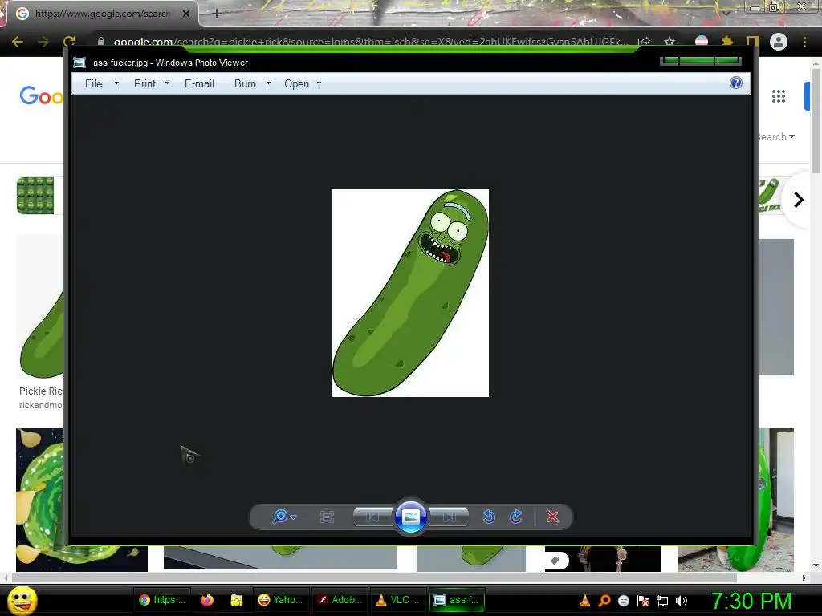Click the Photo Viewer taskbar button
The image size is (822, 616).
457,600
